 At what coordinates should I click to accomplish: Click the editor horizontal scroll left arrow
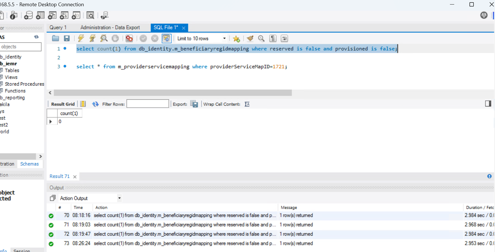coord(50,93)
